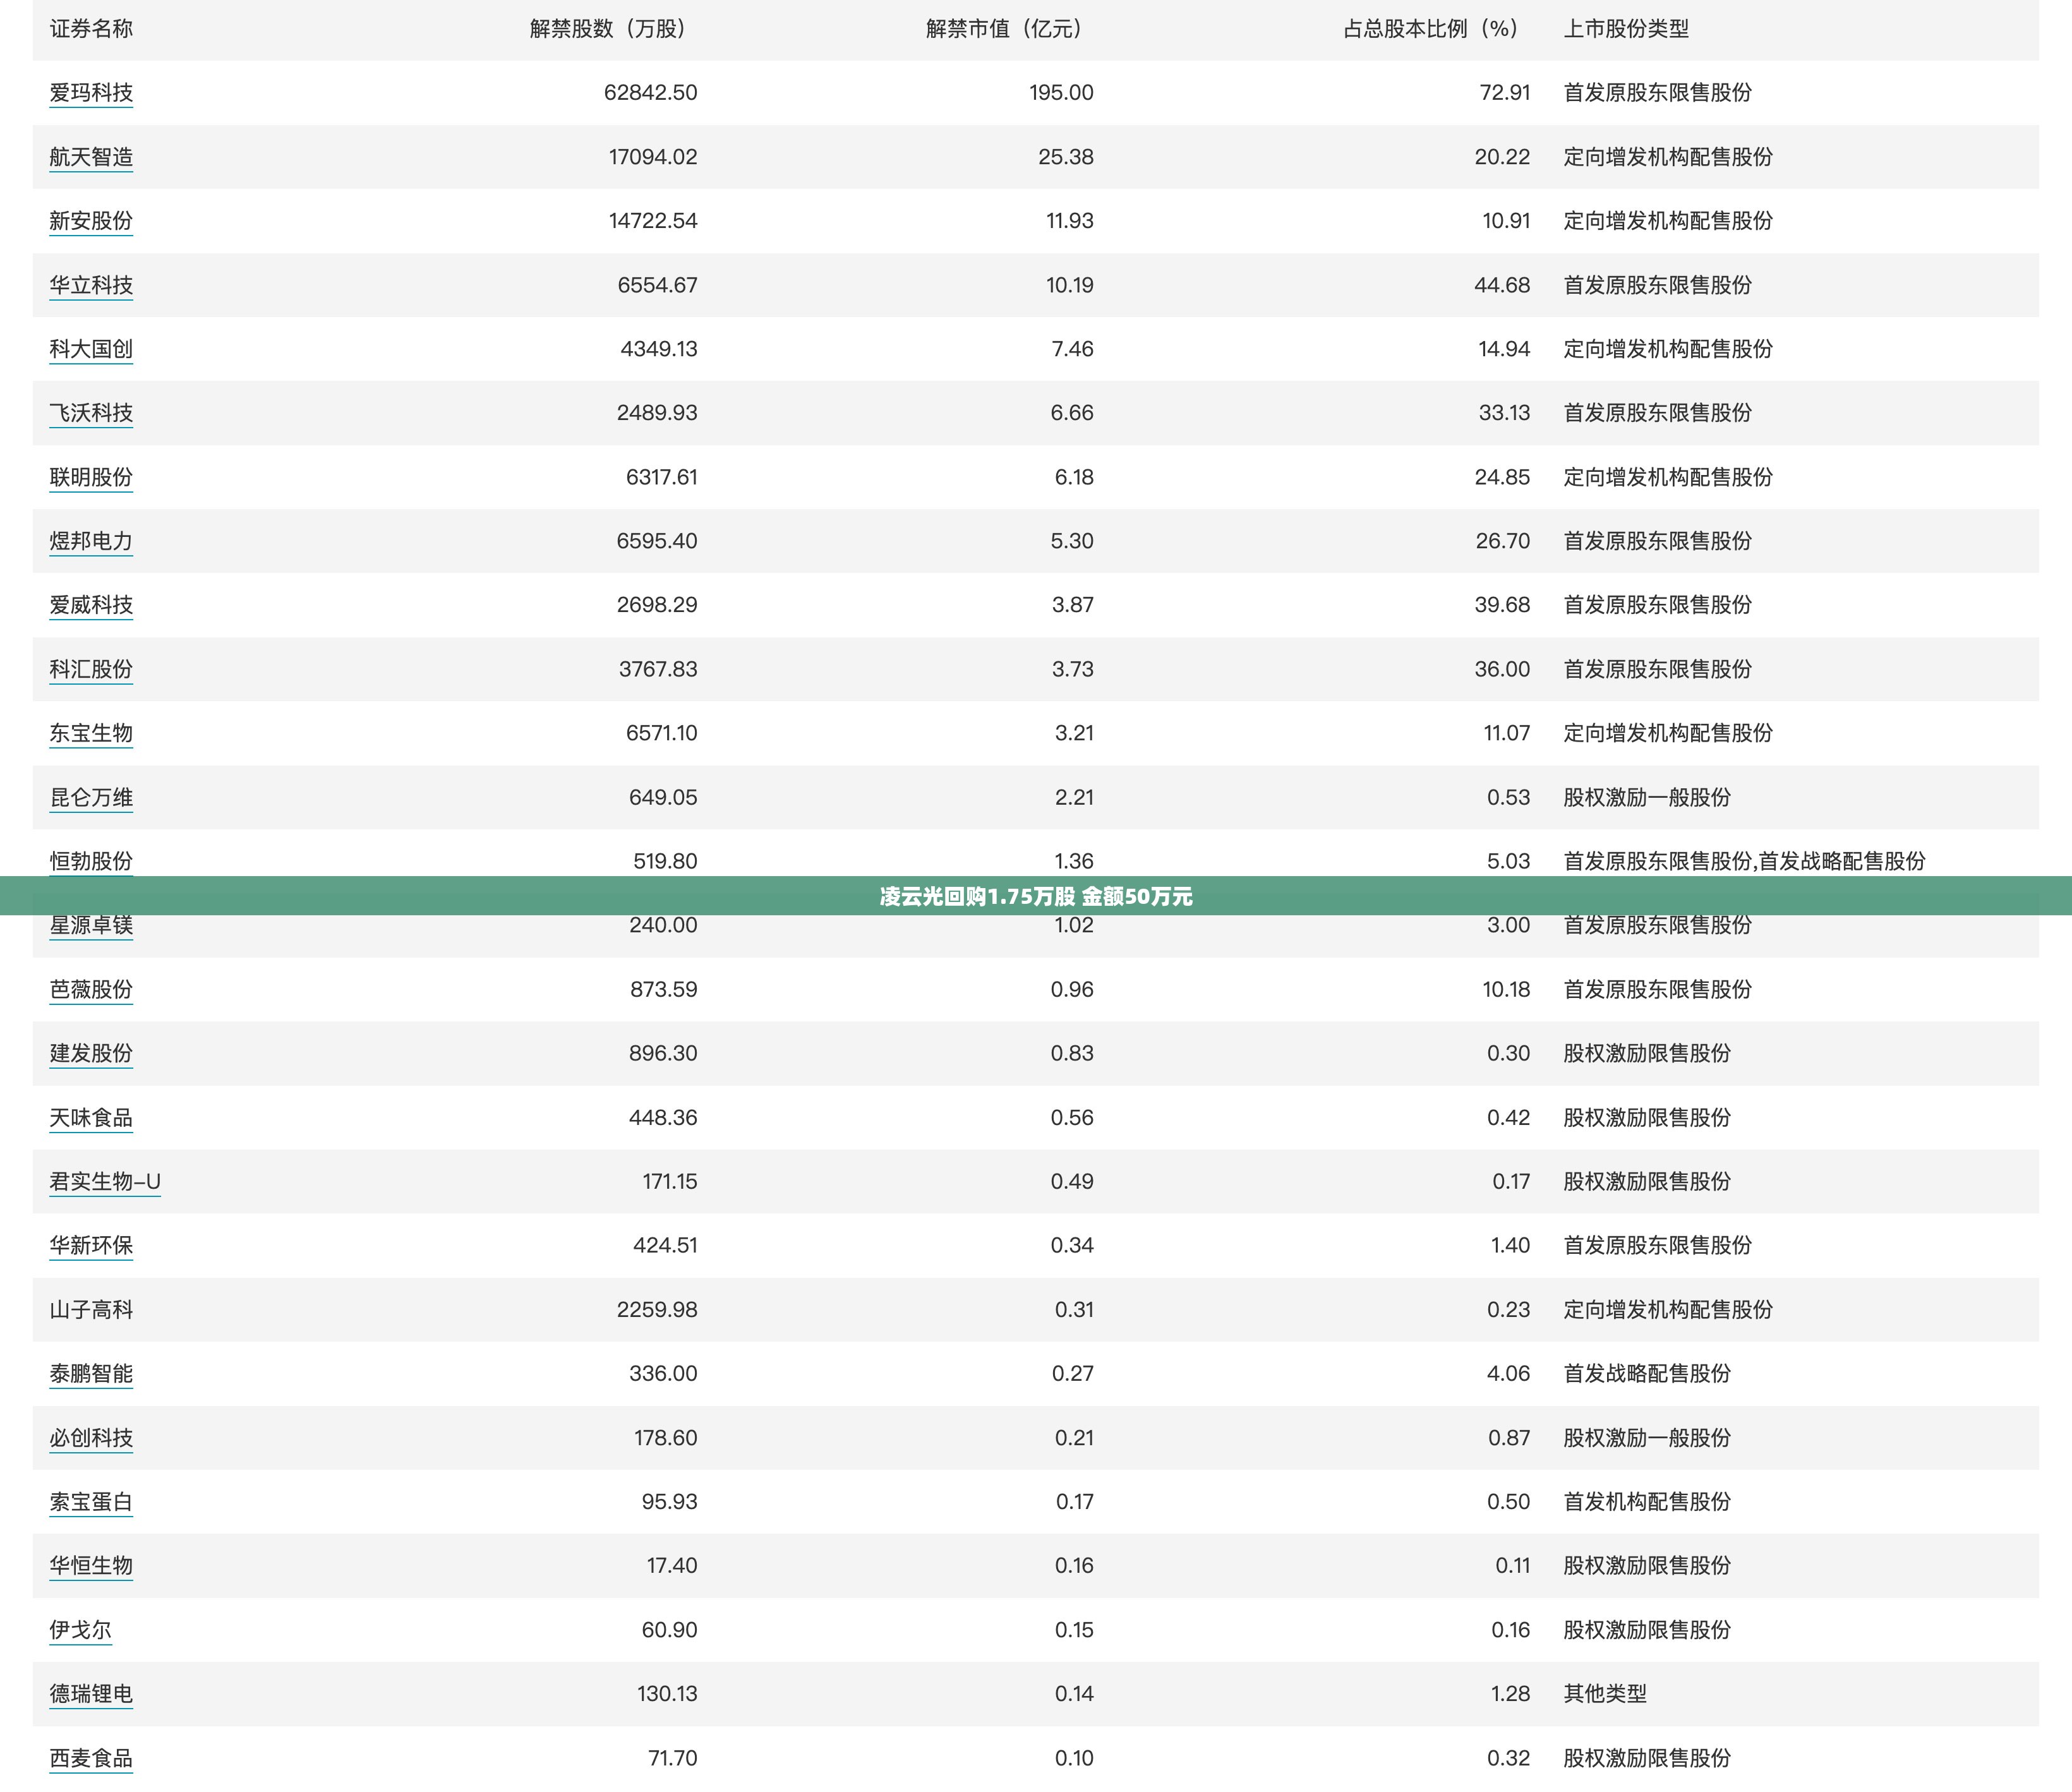Image resolution: width=2072 pixels, height=1792 pixels.
Task: Click 其他类型 in 德瑞锂电 row
Action: 1605,1693
